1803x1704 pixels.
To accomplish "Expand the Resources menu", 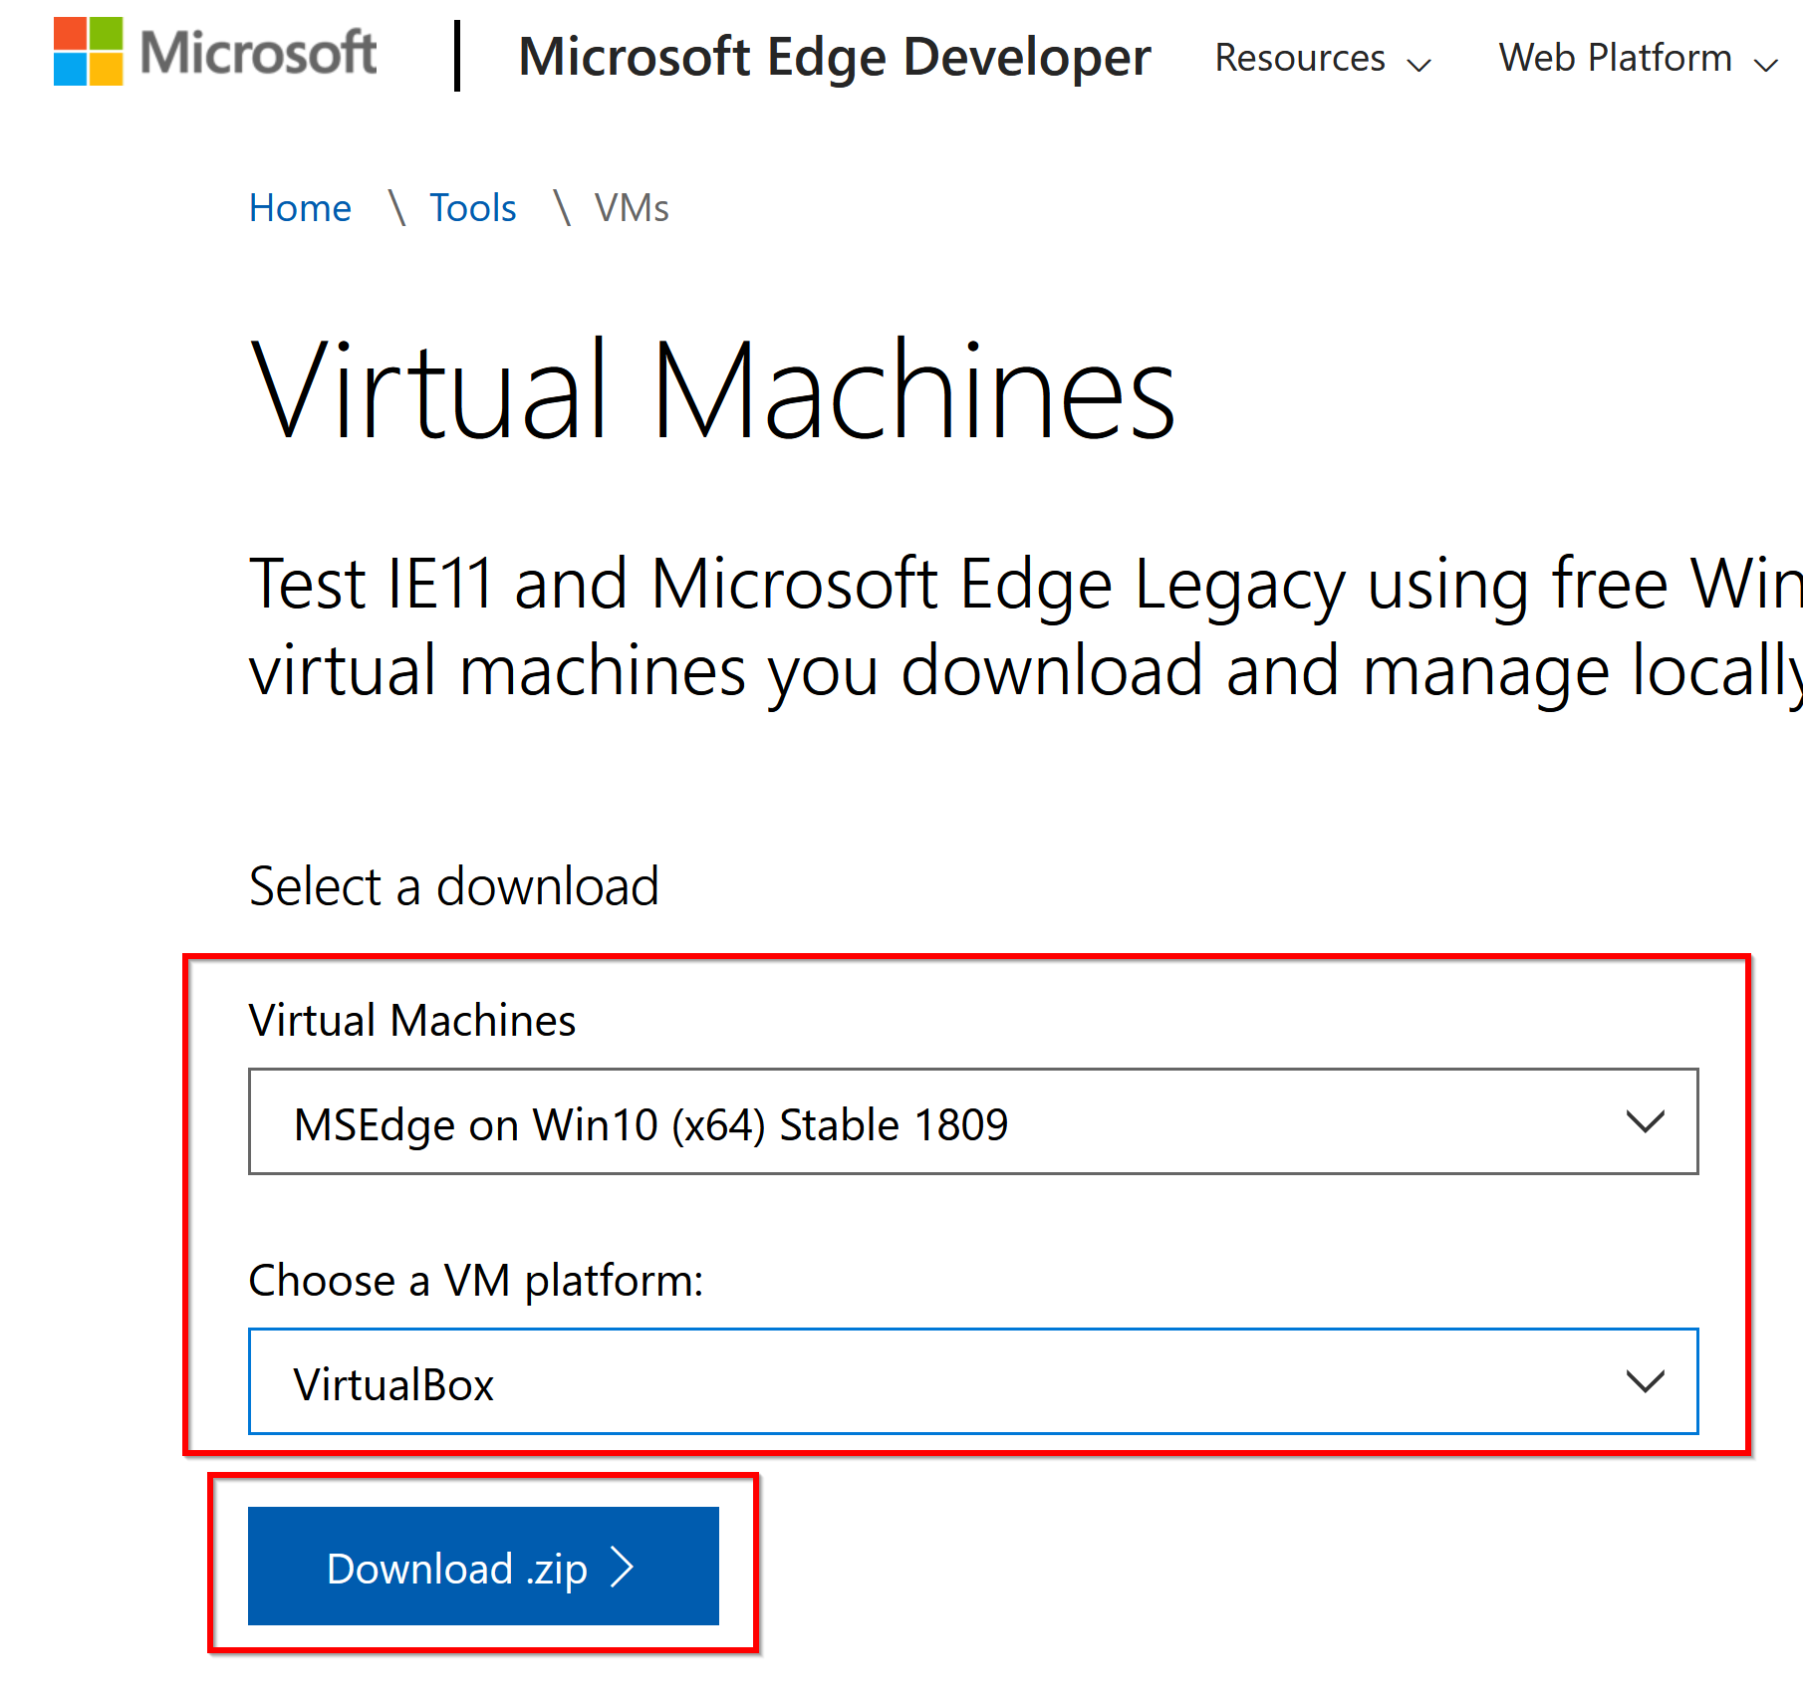I will pyautogui.click(x=1323, y=58).
